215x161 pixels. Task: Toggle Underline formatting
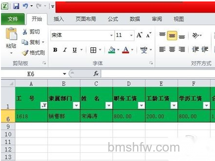[x=75, y=50]
